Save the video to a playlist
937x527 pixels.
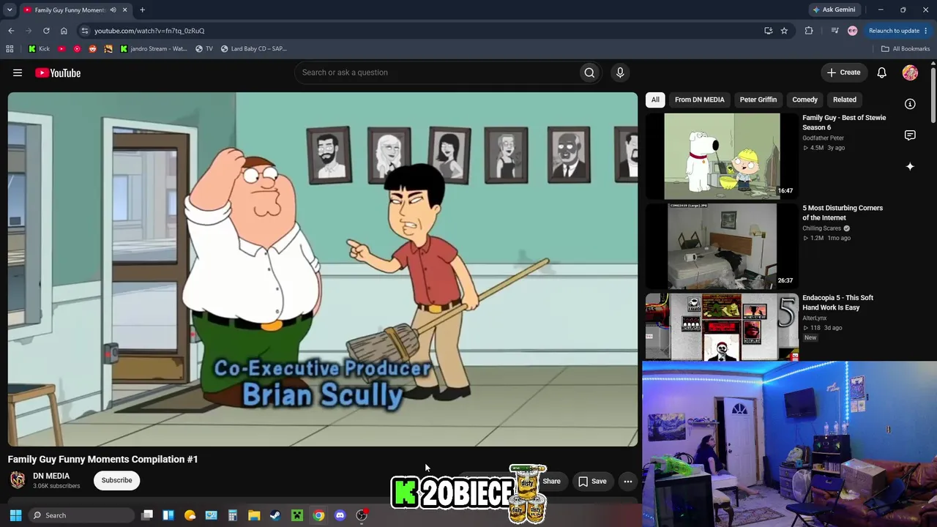coord(592,481)
